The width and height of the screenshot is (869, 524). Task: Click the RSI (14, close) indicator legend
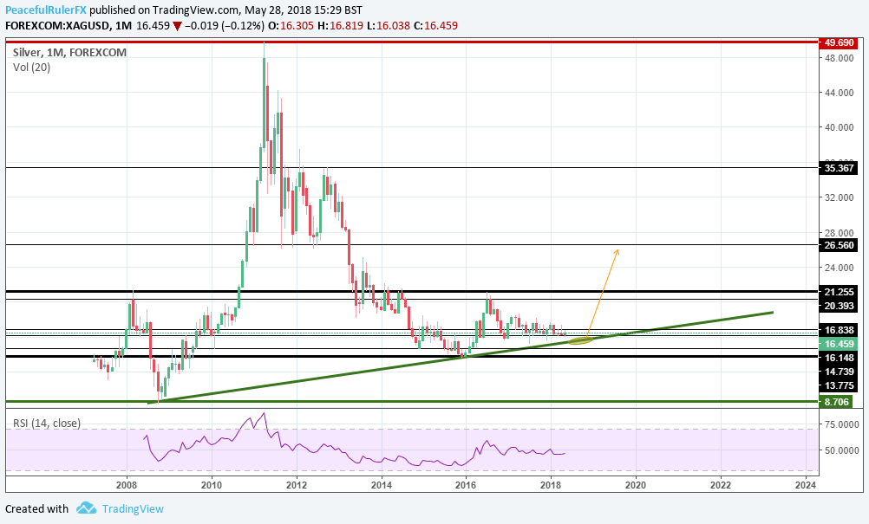pyautogui.click(x=47, y=424)
